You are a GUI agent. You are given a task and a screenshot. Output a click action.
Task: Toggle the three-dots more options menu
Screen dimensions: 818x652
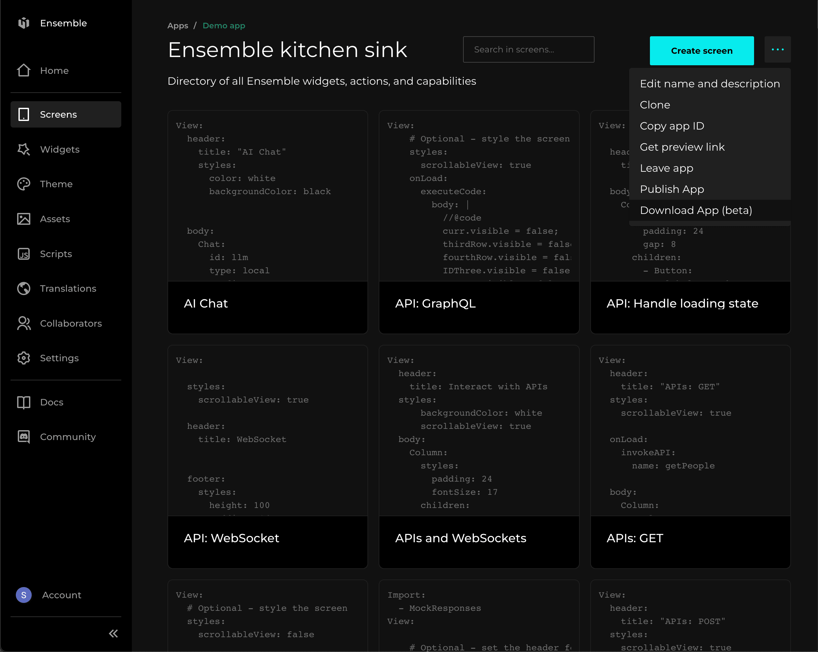[777, 50]
